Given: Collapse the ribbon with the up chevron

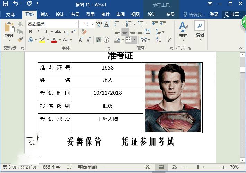Looking at the screenshot, I should [x=240, y=48].
